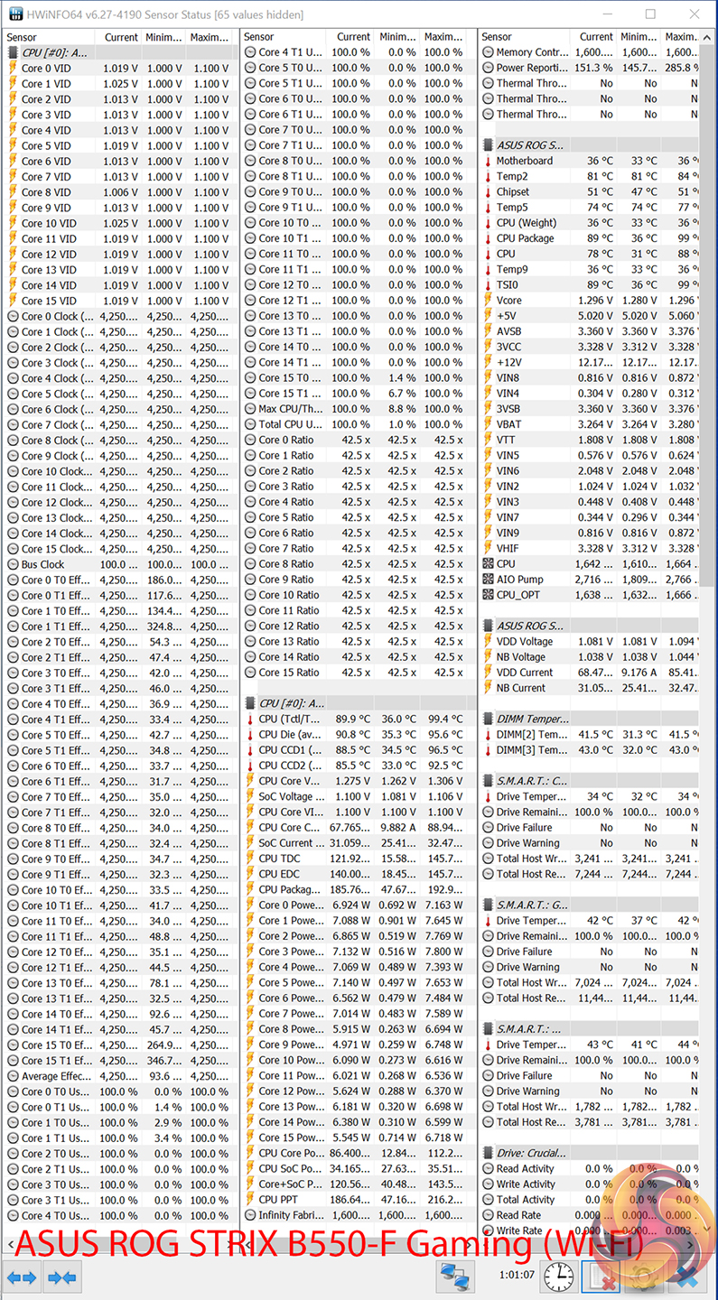Click the lightning icon beside Core 0 VID
This screenshot has width=718, height=1300.
[13, 68]
